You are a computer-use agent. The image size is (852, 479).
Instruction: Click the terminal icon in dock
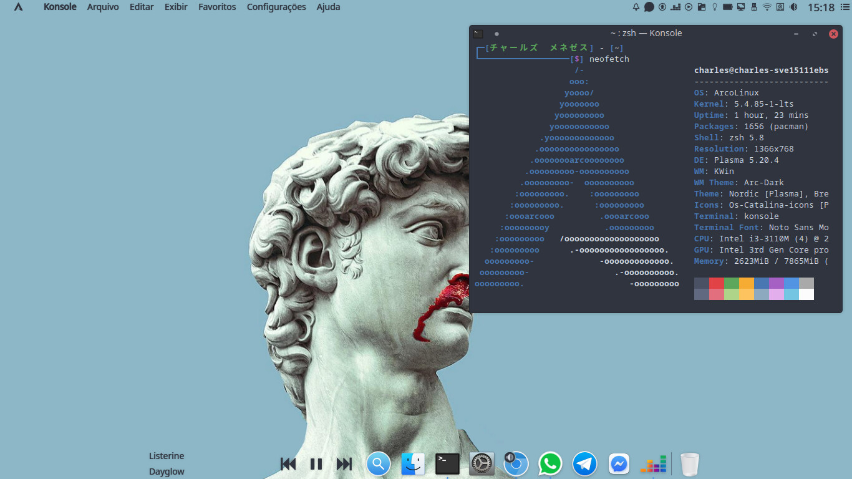coord(447,464)
